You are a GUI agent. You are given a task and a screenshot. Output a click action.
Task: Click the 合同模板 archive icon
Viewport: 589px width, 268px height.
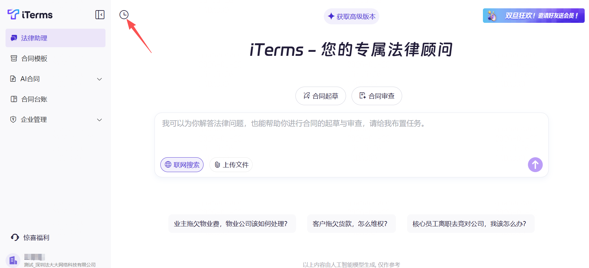coord(14,58)
